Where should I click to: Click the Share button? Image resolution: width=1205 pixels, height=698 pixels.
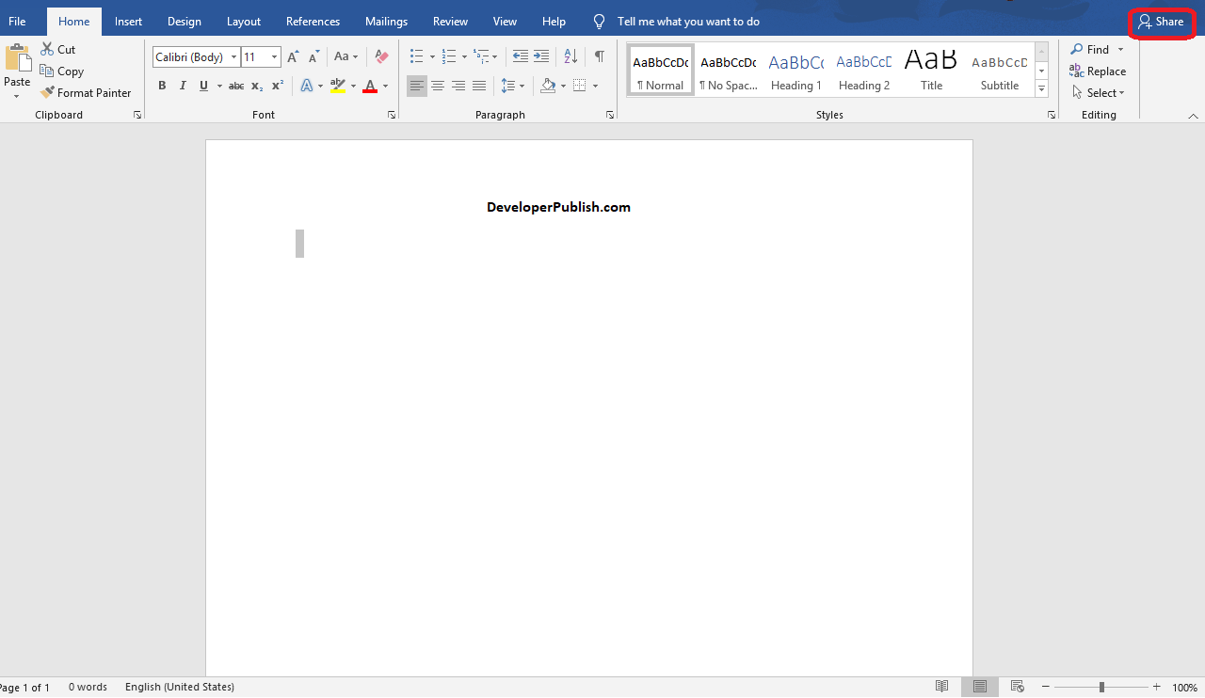(x=1161, y=22)
